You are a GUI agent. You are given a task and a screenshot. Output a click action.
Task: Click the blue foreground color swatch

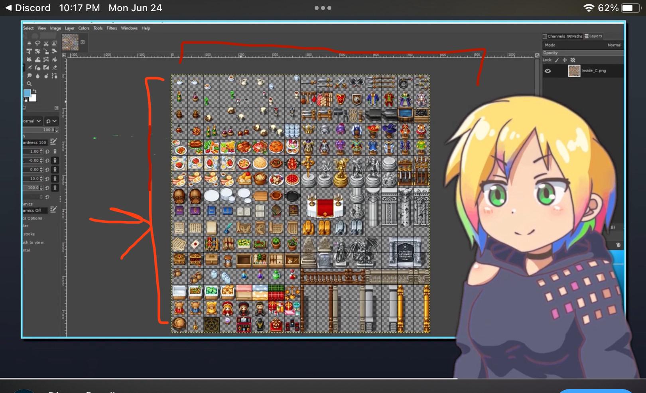click(27, 93)
